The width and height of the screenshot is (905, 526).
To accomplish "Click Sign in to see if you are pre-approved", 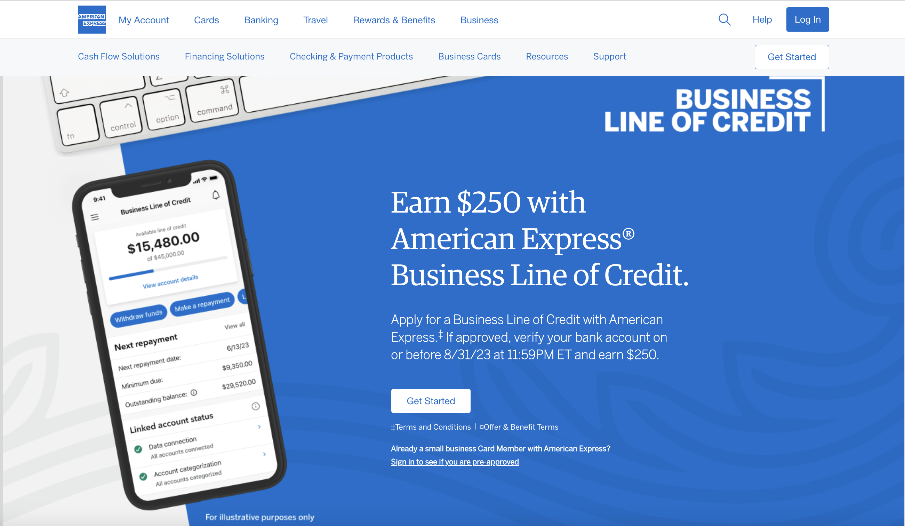I will click(x=454, y=462).
